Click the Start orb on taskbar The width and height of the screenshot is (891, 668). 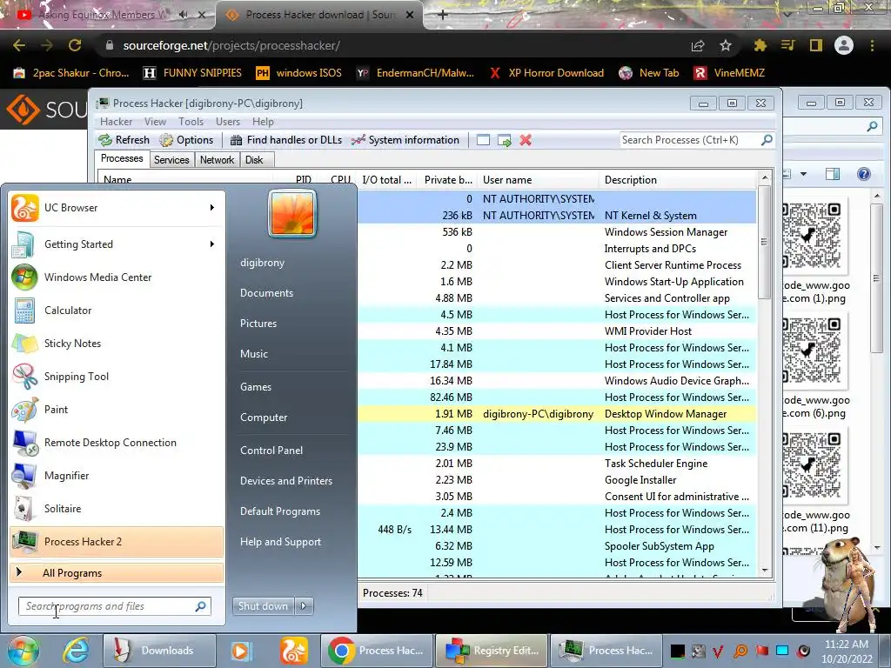point(23,651)
